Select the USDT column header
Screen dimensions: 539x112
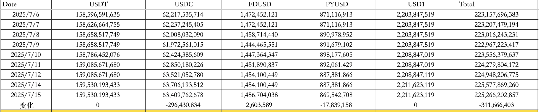click(x=99, y=4)
